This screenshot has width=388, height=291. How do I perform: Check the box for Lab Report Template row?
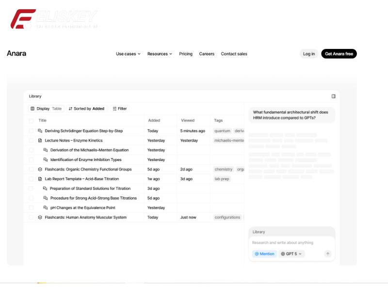pos(31,179)
